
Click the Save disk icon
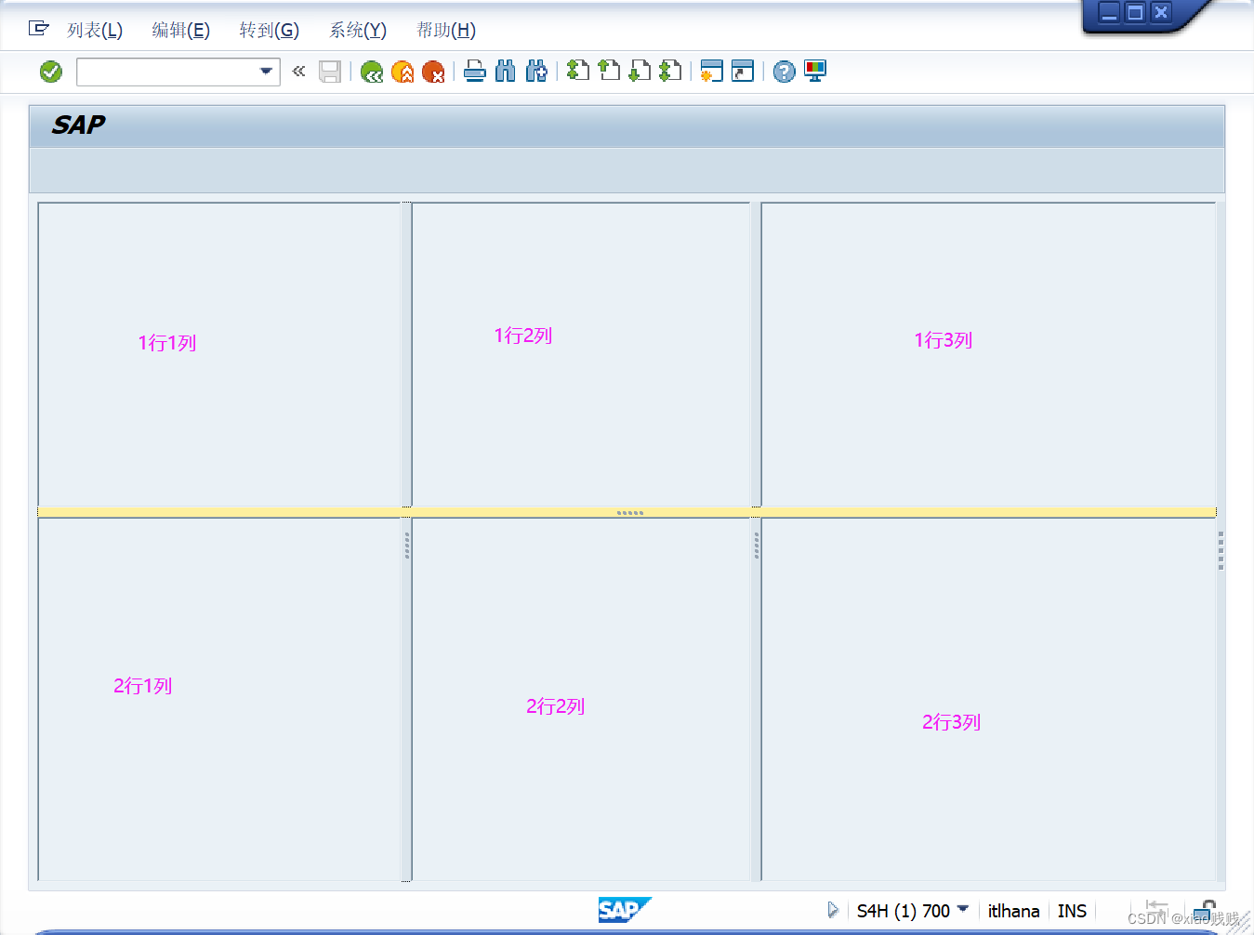click(x=330, y=72)
